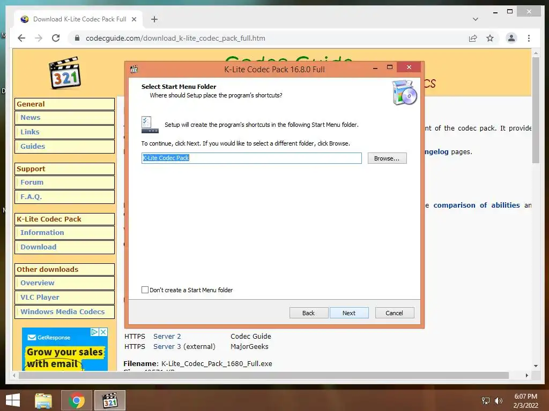Close the Download K-Lite Codec Pack tab
This screenshot has height=411, width=549.
point(133,19)
